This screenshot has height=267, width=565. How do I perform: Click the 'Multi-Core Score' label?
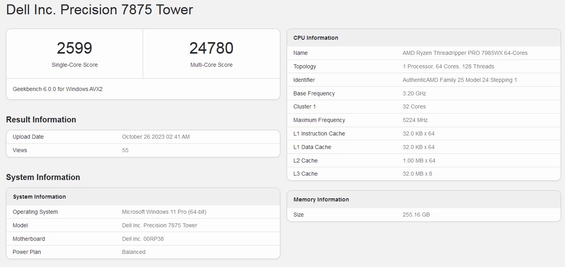[212, 65]
